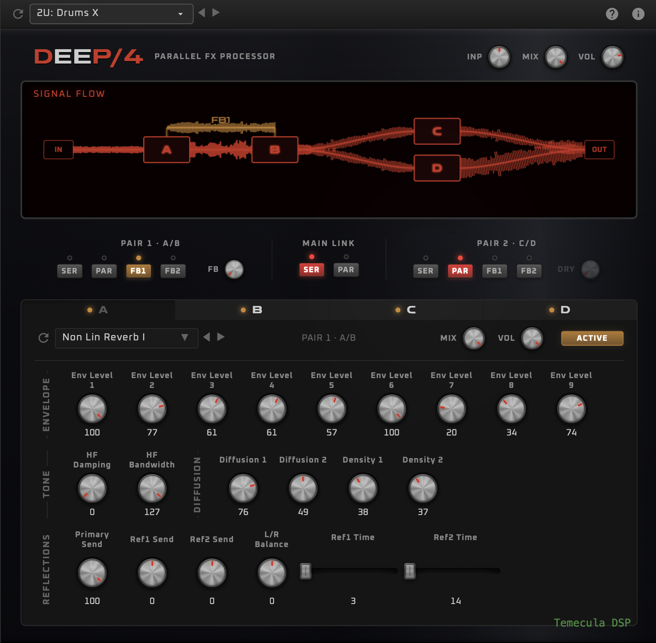Click the Env Level 1 knob
Viewport: 656px width, 643px height.
[92, 409]
